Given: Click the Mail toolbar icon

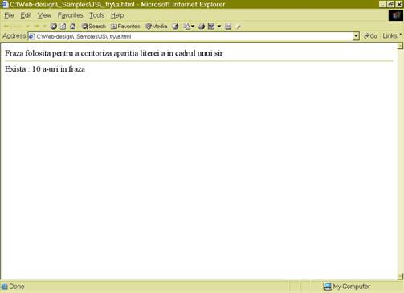Looking at the screenshot, I should pyautogui.click(x=187, y=27).
